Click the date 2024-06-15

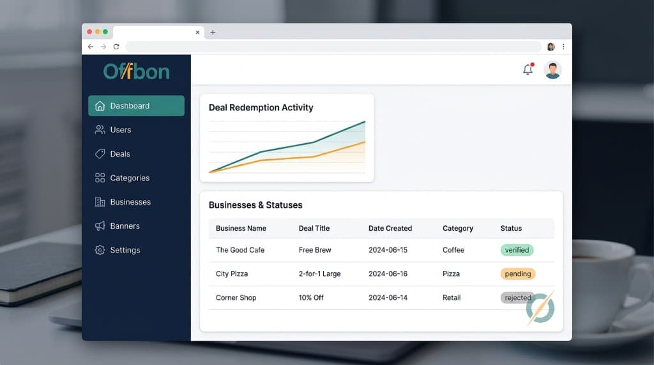click(x=388, y=250)
